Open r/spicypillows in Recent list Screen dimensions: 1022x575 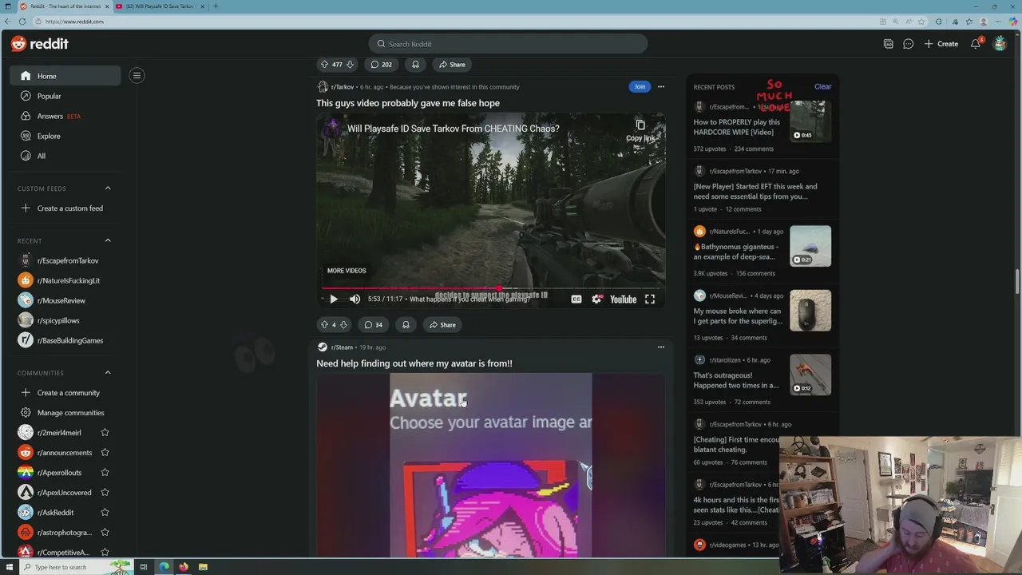pyautogui.click(x=65, y=320)
